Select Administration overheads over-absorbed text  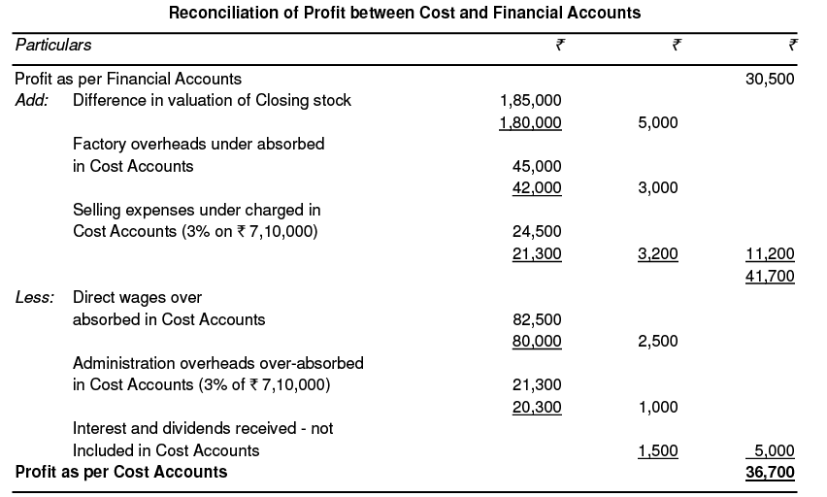coord(218,363)
